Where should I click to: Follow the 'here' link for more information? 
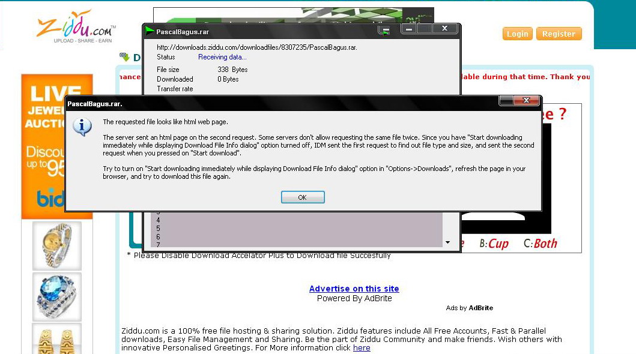point(362,348)
